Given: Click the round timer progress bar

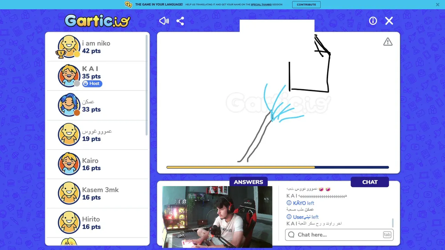Looking at the screenshot, I should [277, 167].
